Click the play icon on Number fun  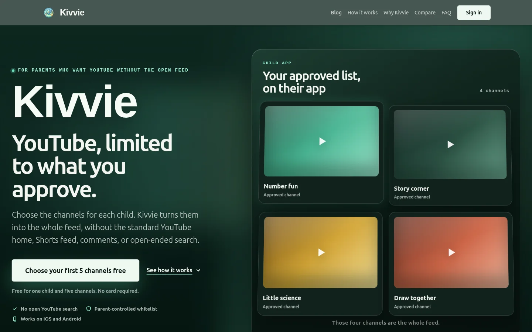[322, 141]
